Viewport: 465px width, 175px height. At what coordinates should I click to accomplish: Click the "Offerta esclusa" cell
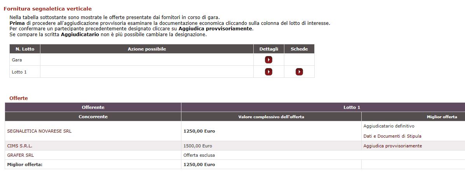click(x=199, y=155)
